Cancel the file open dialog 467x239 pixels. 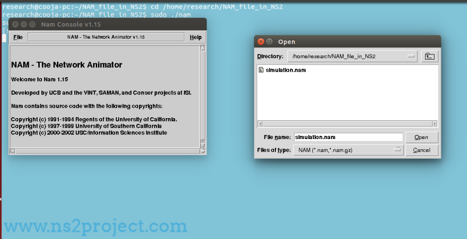(422, 150)
